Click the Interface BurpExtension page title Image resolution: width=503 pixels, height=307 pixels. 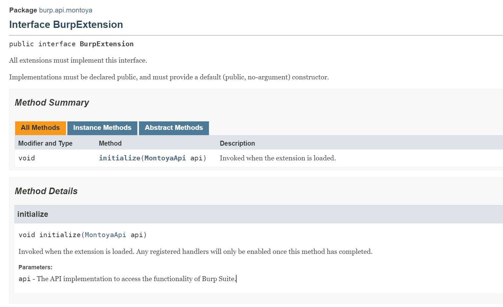point(66,25)
